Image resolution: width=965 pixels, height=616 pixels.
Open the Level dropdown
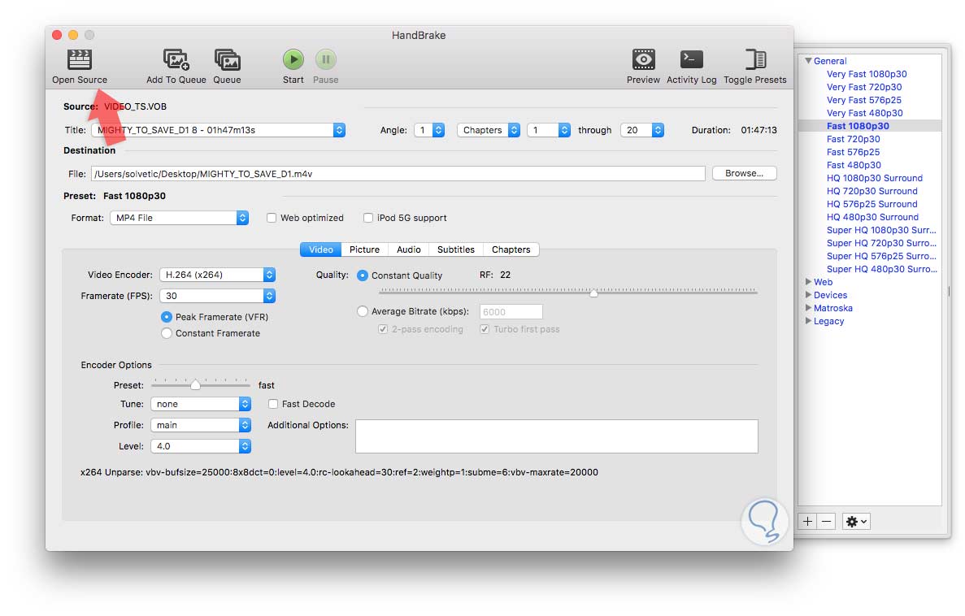point(201,446)
